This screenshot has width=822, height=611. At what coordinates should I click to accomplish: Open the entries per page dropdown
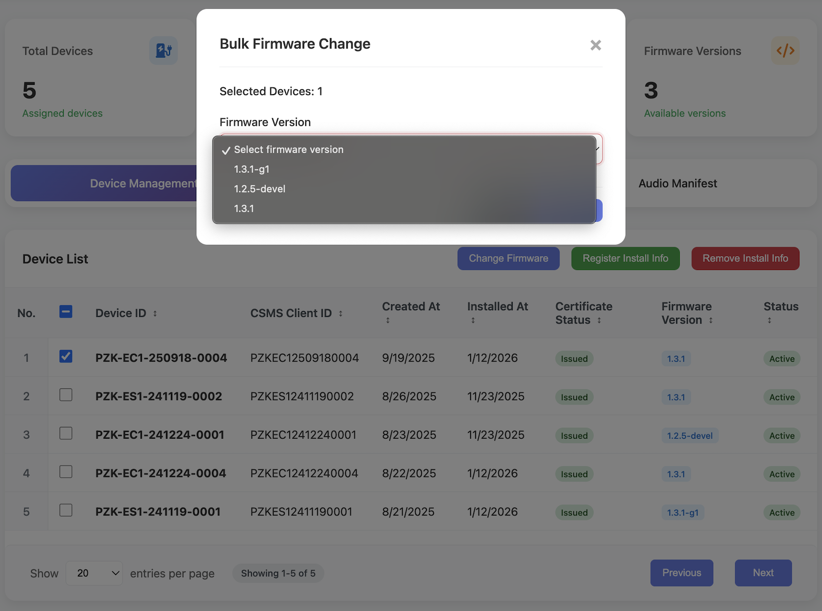95,573
